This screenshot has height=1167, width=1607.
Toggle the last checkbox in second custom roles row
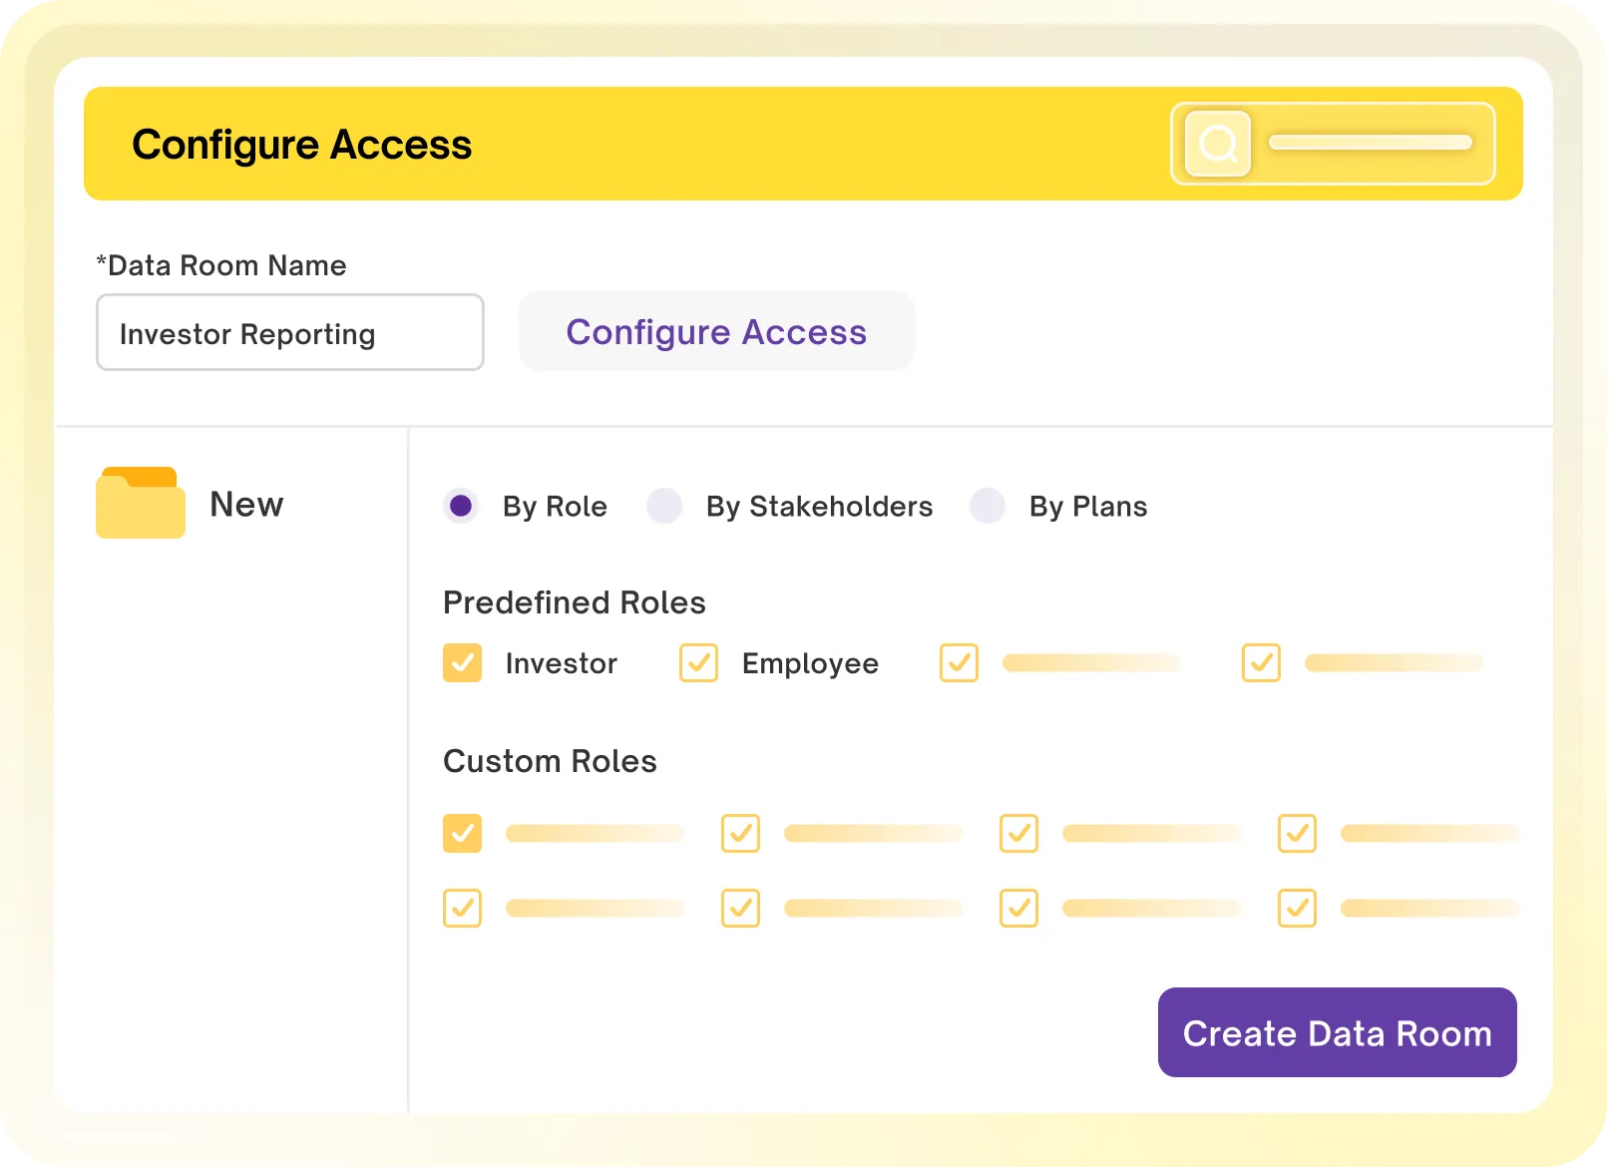tap(1297, 909)
